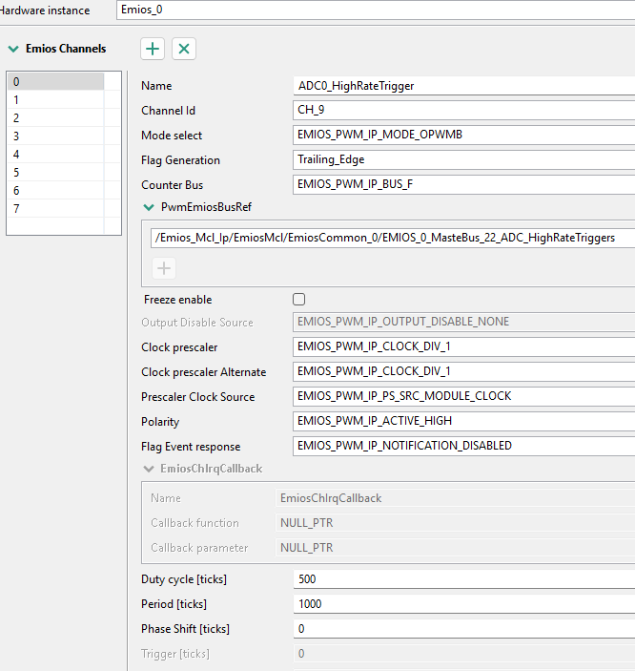The image size is (635, 671).
Task: Collapse the EmiosChIrqCallback group
Action: [149, 469]
